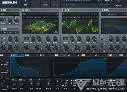Select the ENV 3 tab
Screen dimensions: 127x92
tap(46, 55)
